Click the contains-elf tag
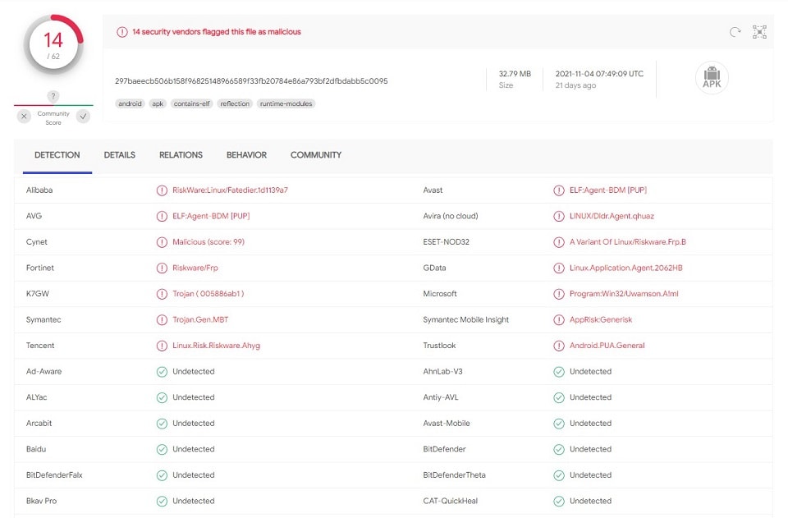788x518 pixels. [x=191, y=103]
